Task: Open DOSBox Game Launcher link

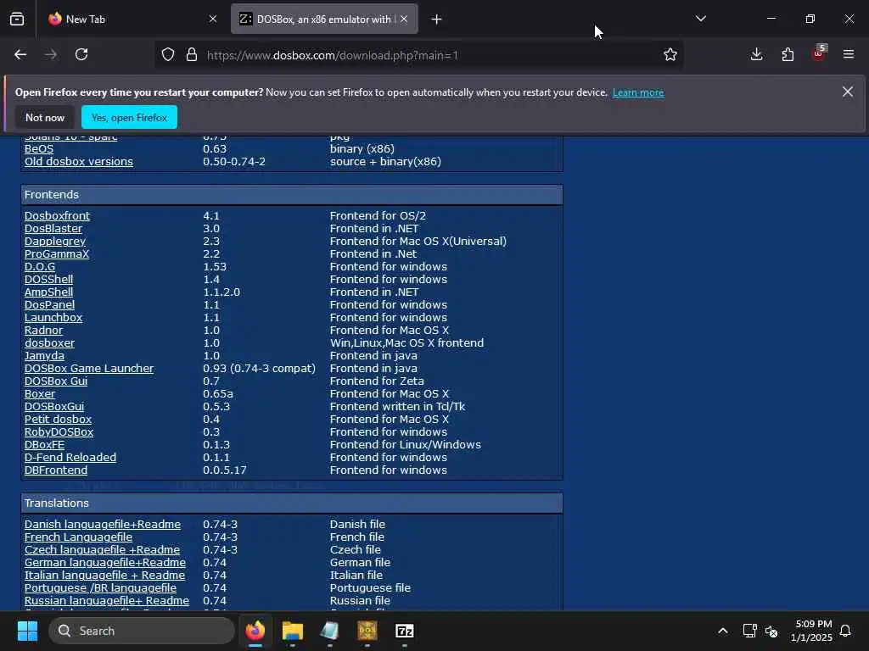Action: (x=89, y=369)
